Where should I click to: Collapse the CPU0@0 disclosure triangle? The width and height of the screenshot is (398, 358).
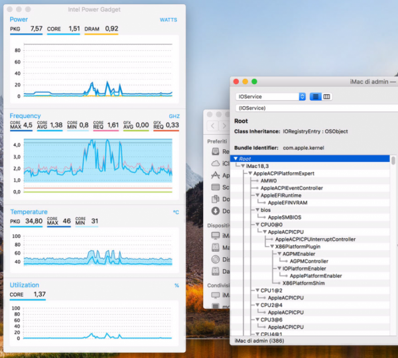(x=257, y=225)
